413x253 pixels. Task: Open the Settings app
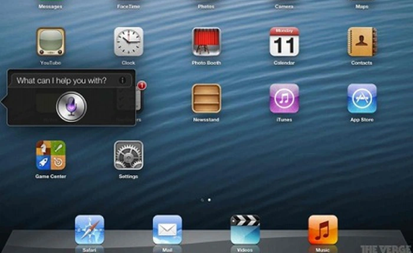click(x=129, y=155)
